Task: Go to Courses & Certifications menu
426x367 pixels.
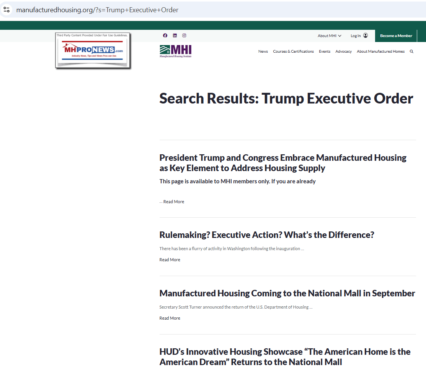Action: pyautogui.click(x=293, y=52)
